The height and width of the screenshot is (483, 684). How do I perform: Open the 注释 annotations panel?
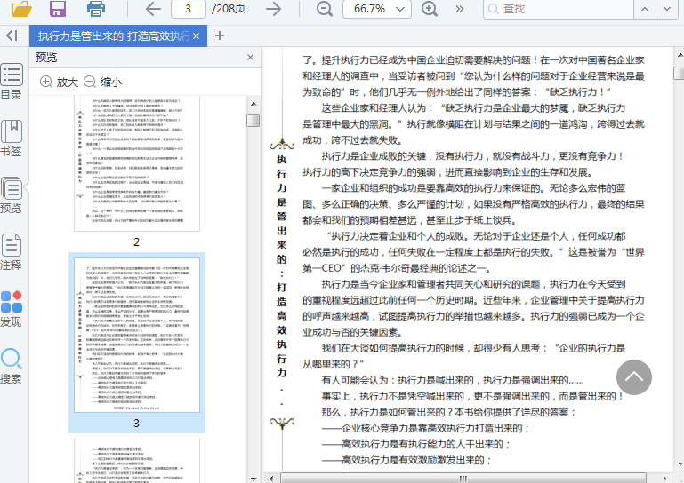click(12, 252)
